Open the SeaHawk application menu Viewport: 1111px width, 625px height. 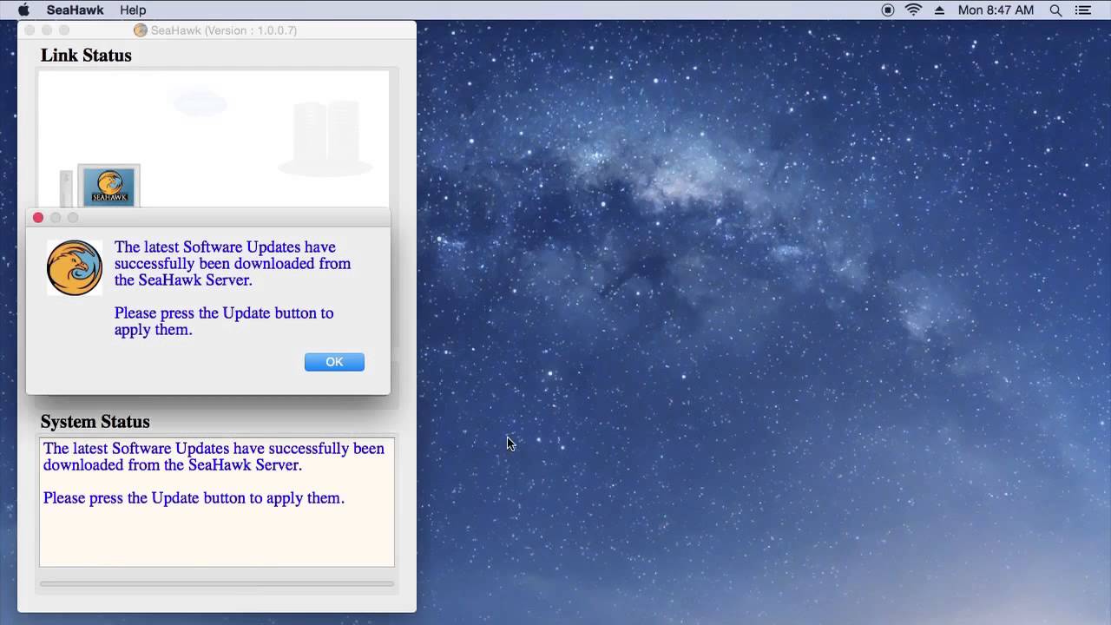[x=75, y=10]
